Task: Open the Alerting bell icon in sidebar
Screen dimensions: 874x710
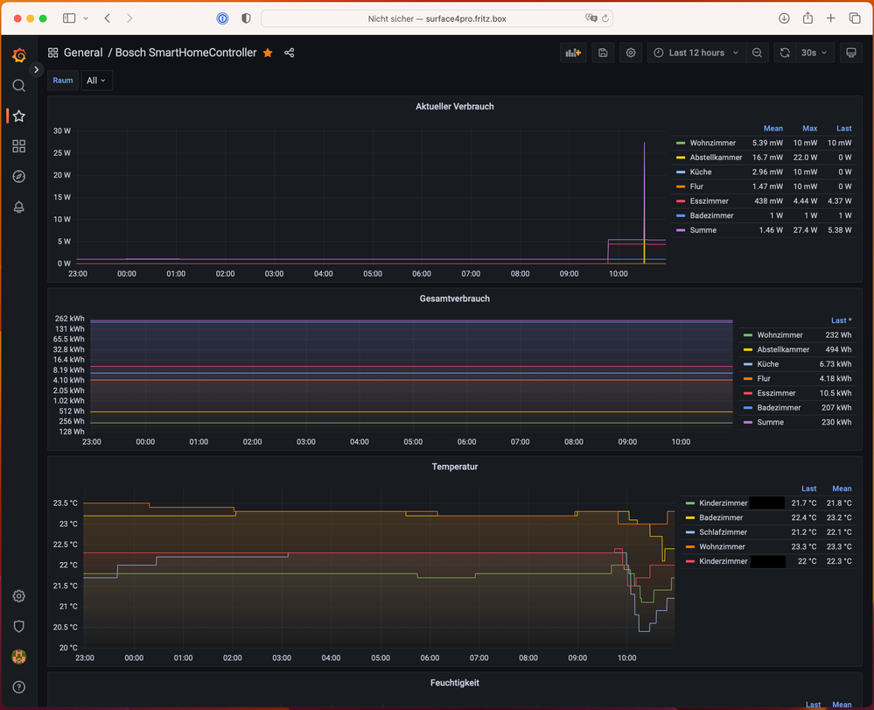Action: pyautogui.click(x=18, y=207)
